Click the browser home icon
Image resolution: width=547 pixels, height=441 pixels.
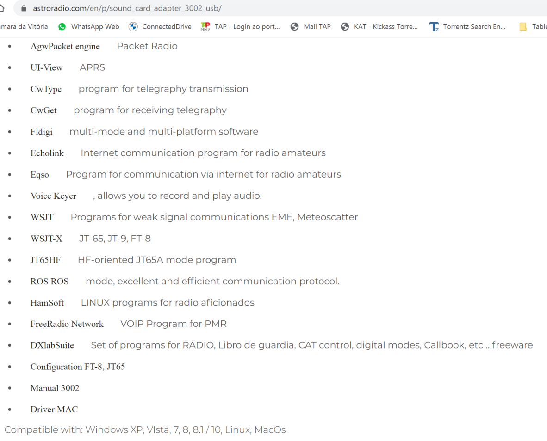[x=1, y=8]
